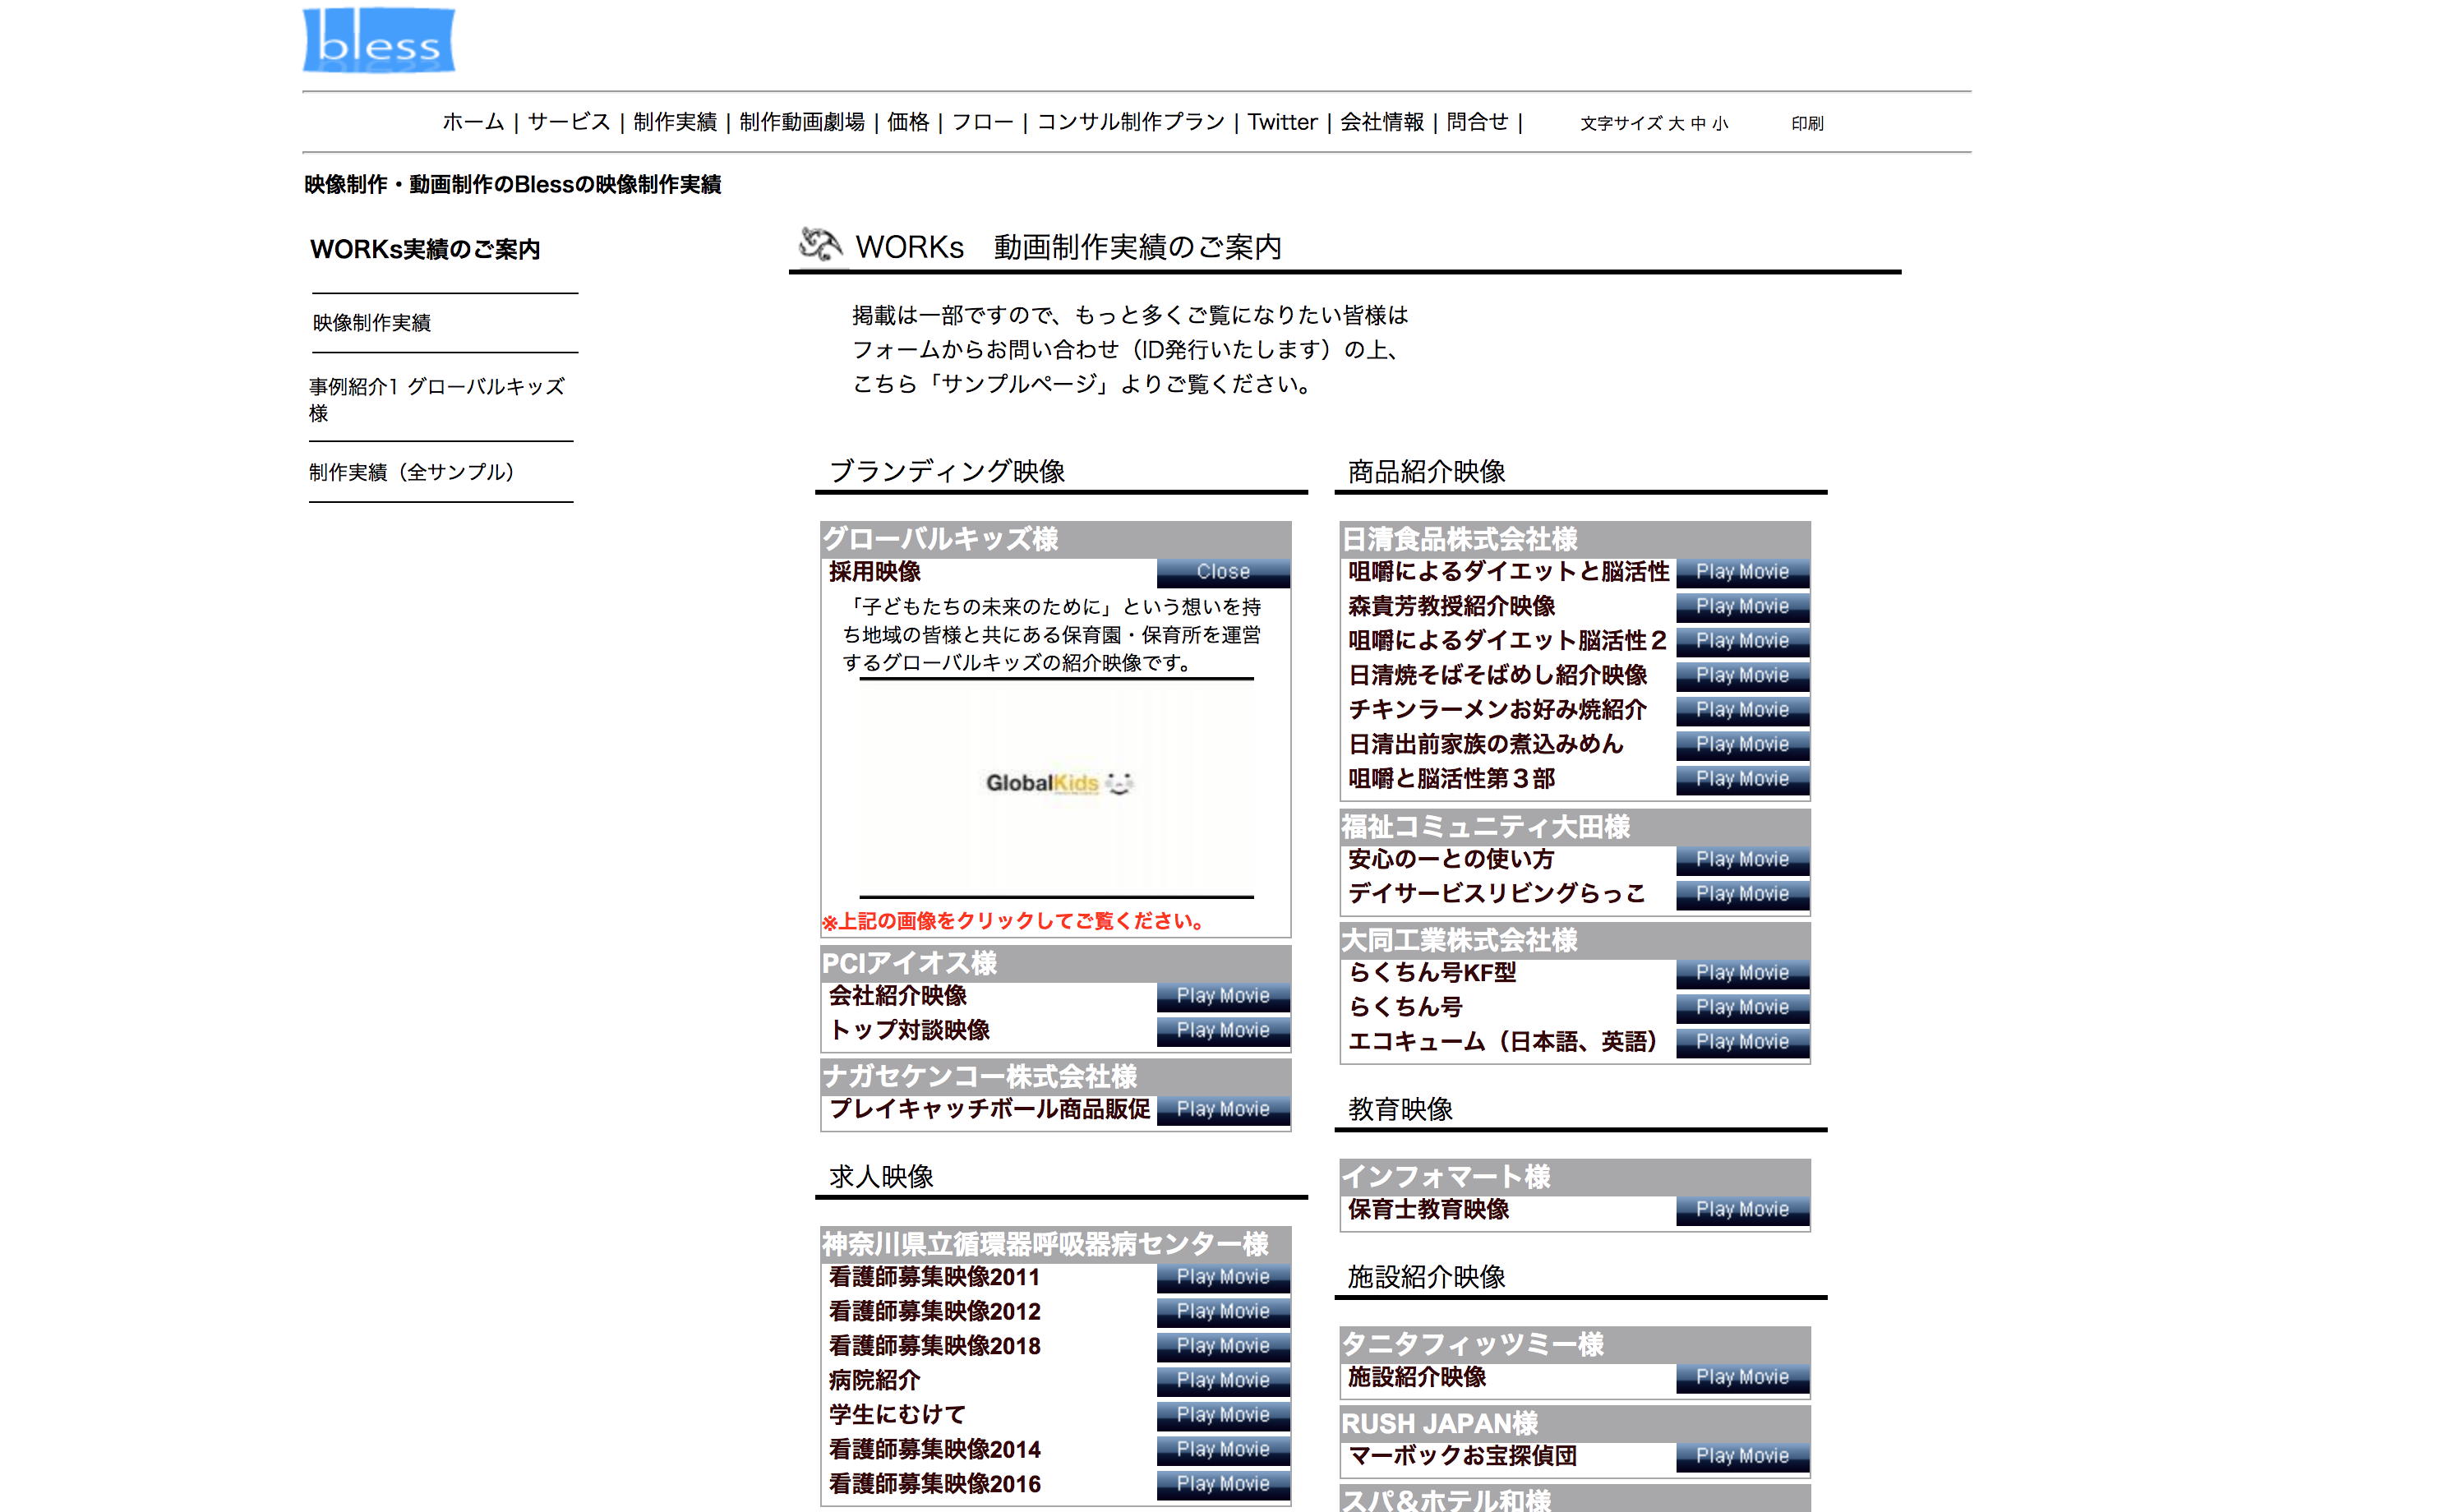Click the 神奈川県立循環器呼吸器病センター様 header
Viewport: 2454px width, 1512px height.
tap(1055, 1244)
